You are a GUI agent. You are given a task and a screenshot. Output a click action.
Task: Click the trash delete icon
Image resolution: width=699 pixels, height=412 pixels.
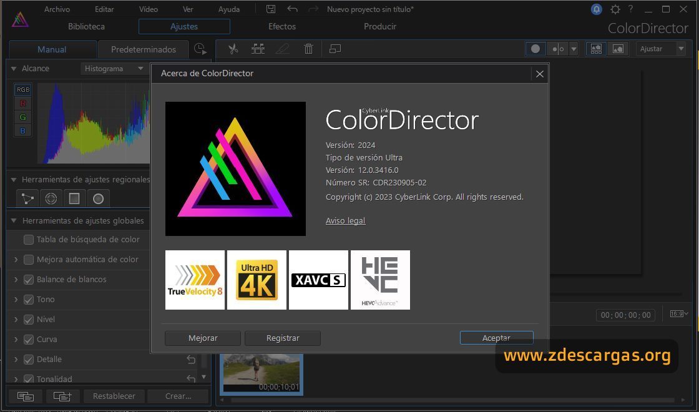coord(308,49)
